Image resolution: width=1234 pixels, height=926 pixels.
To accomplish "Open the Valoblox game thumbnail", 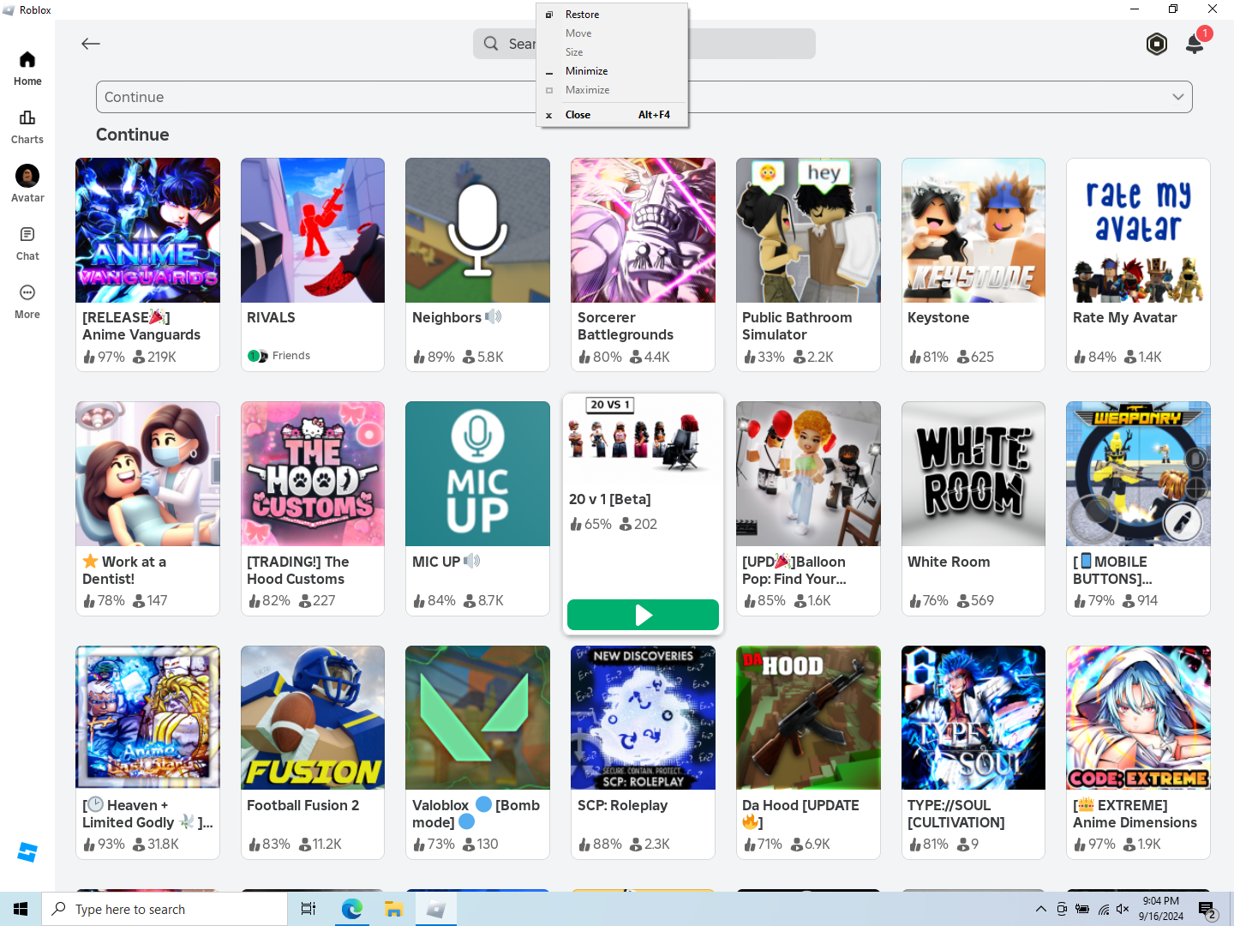I will pos(477,718).
